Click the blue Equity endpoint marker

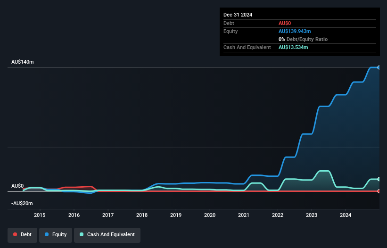point(379,67)
